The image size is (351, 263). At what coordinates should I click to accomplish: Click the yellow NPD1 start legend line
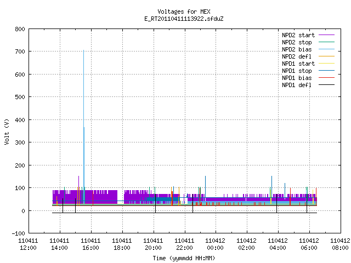(326, 64)
